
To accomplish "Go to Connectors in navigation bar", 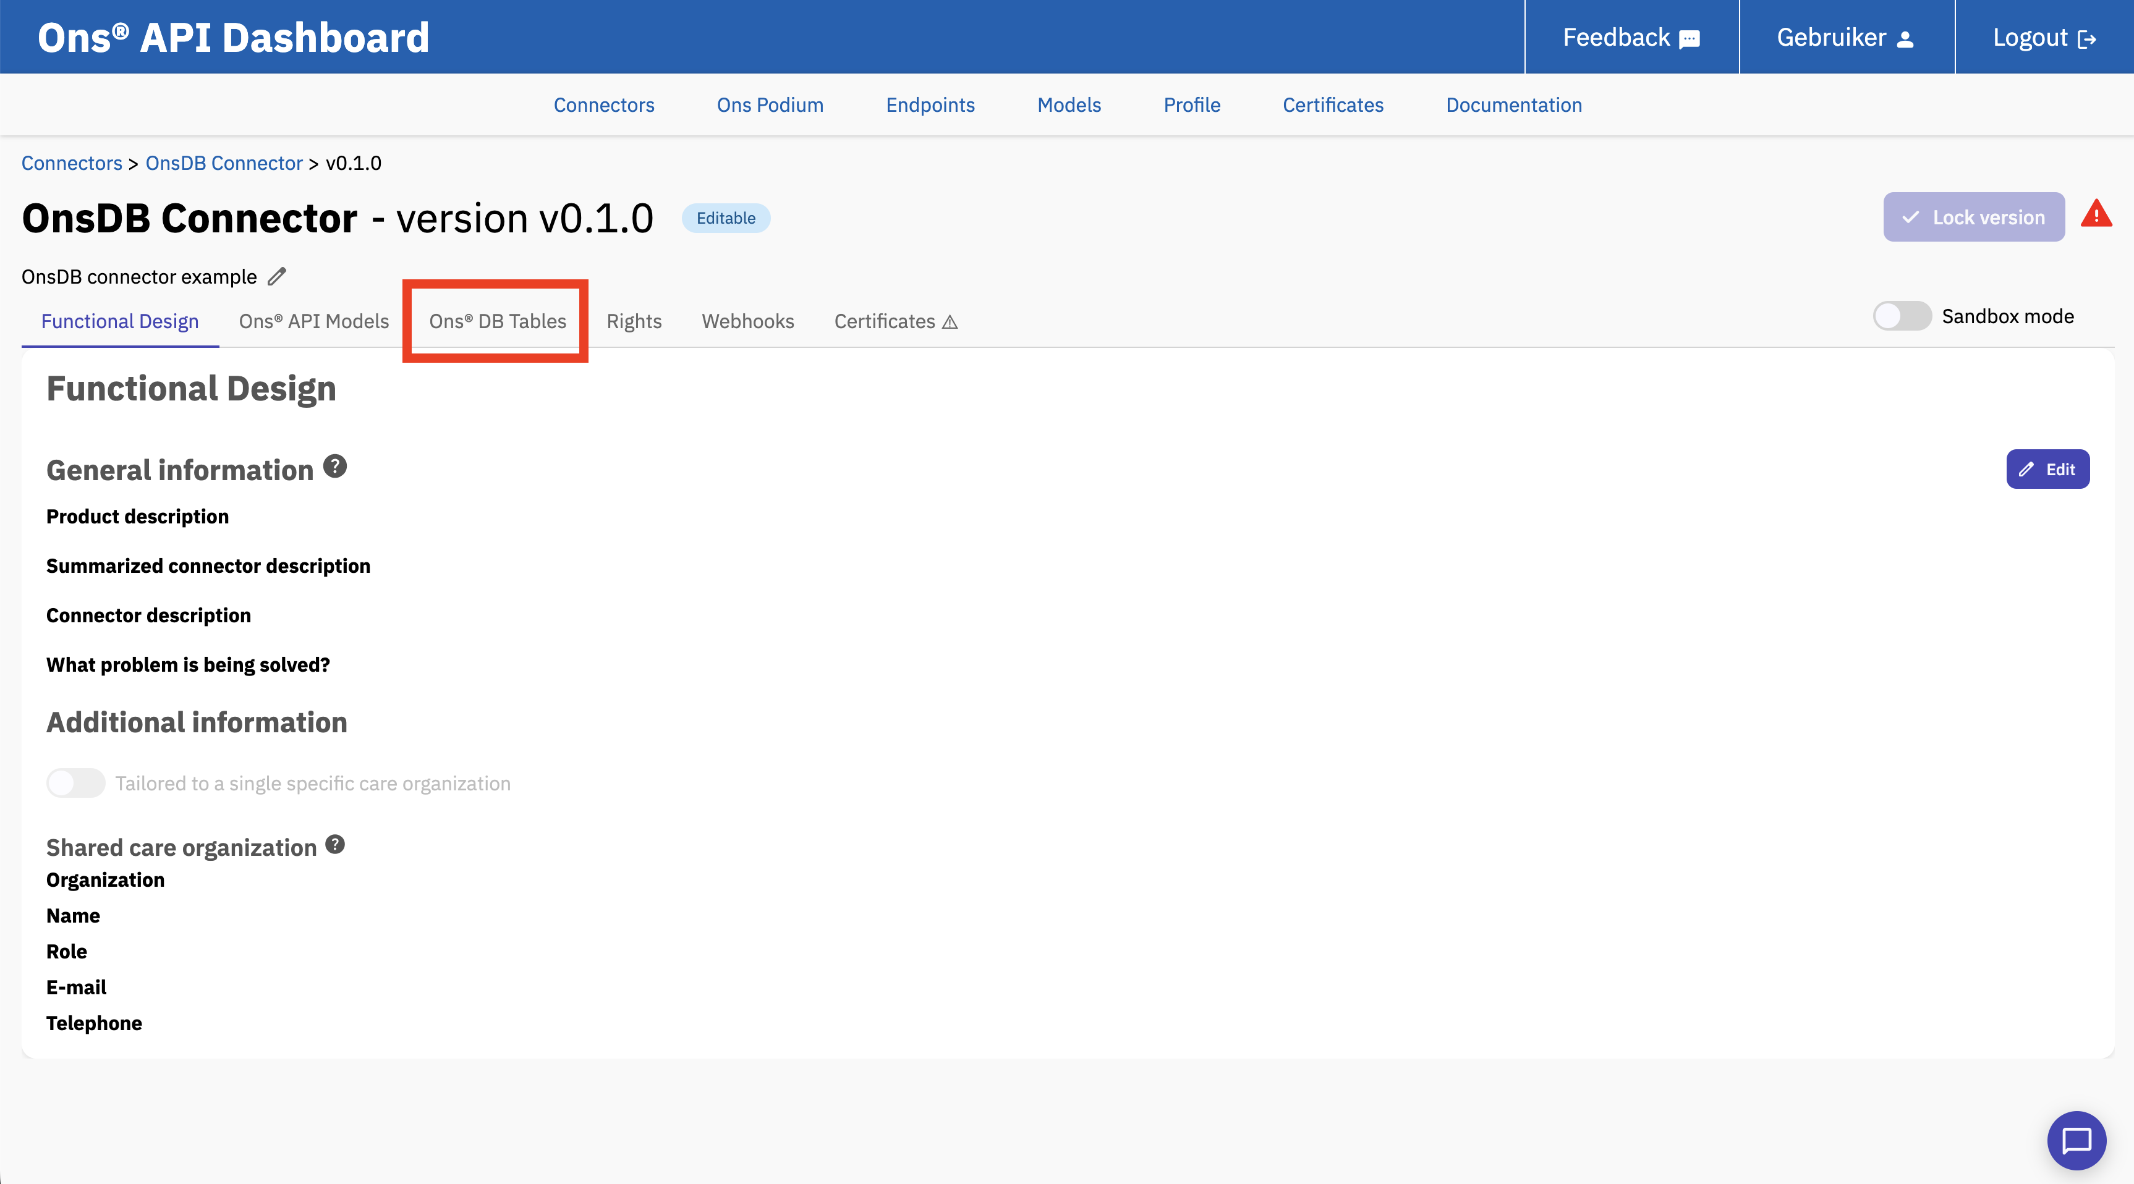I will (604, 105).
